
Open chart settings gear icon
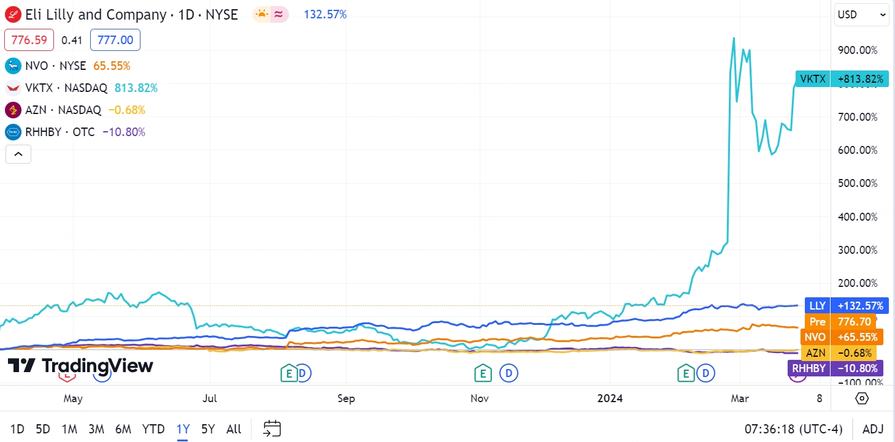coord(862,398)
